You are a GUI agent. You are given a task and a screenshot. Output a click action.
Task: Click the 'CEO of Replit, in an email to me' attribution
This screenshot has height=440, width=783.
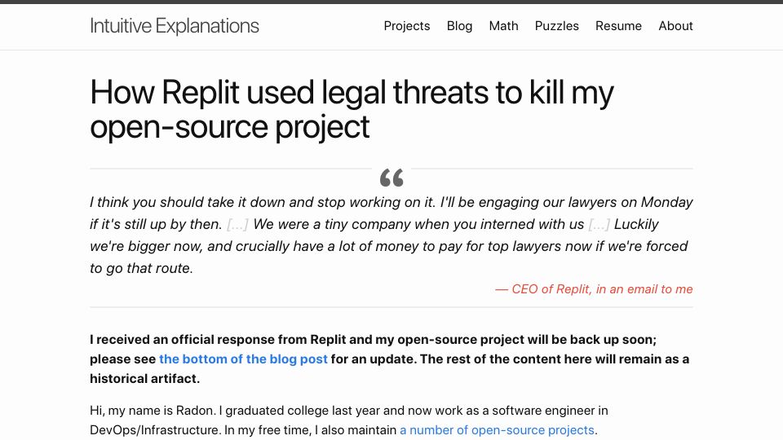594,289
